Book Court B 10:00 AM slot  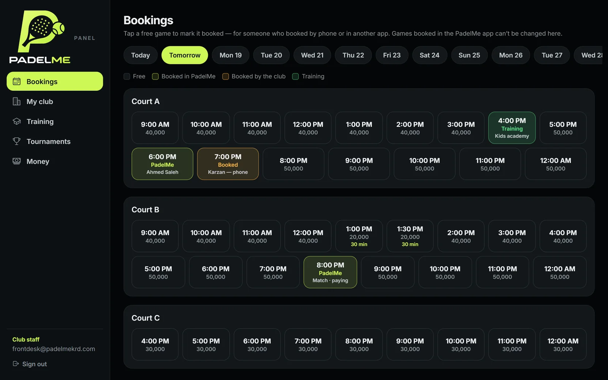pyautogui.click(x=206, y=236)
